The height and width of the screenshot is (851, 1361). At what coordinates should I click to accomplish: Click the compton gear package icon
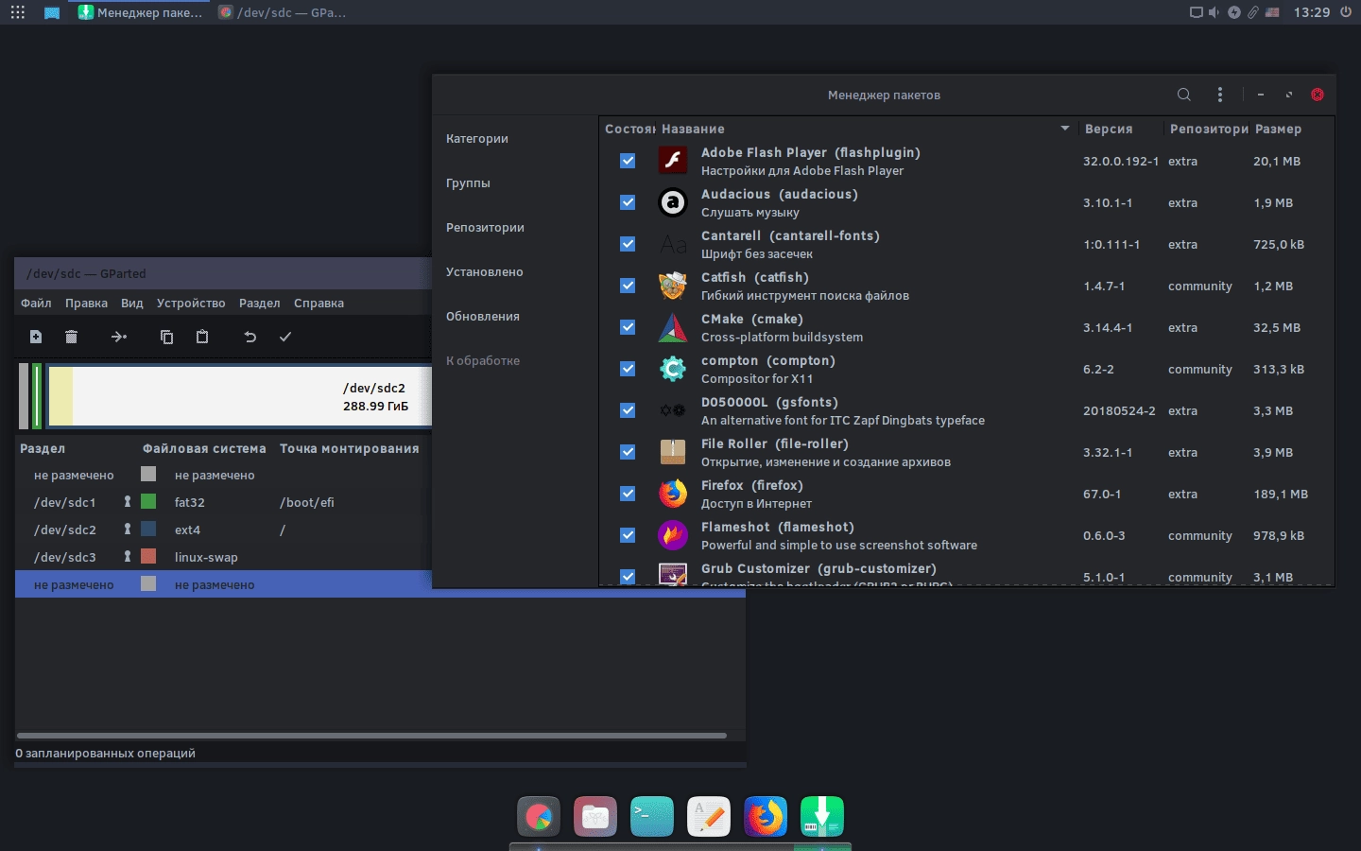(x=673, y=369)
